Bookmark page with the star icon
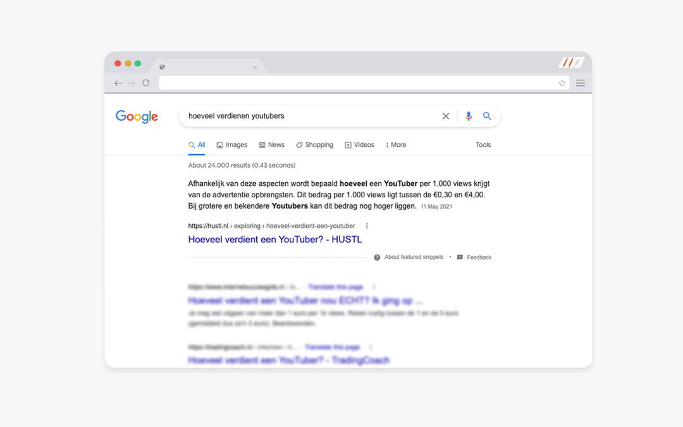 pos(562,83)
